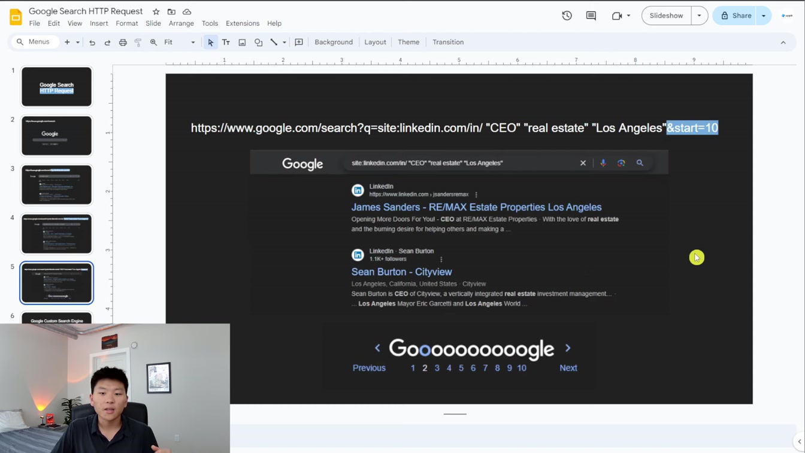Viewport: 805px width, 453px height.
Task: Select slide 1 thumbnail
Action: [x=57, y=87]
